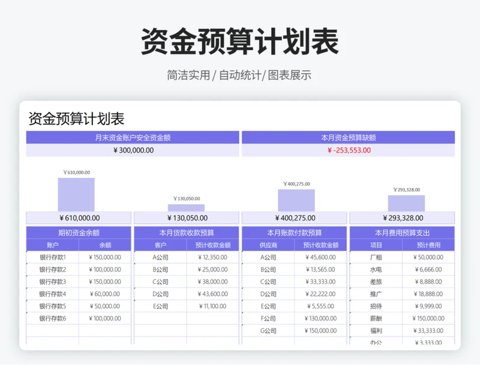
Task: Click the 本月费用预算支出 section header
Action: [402, 232]
